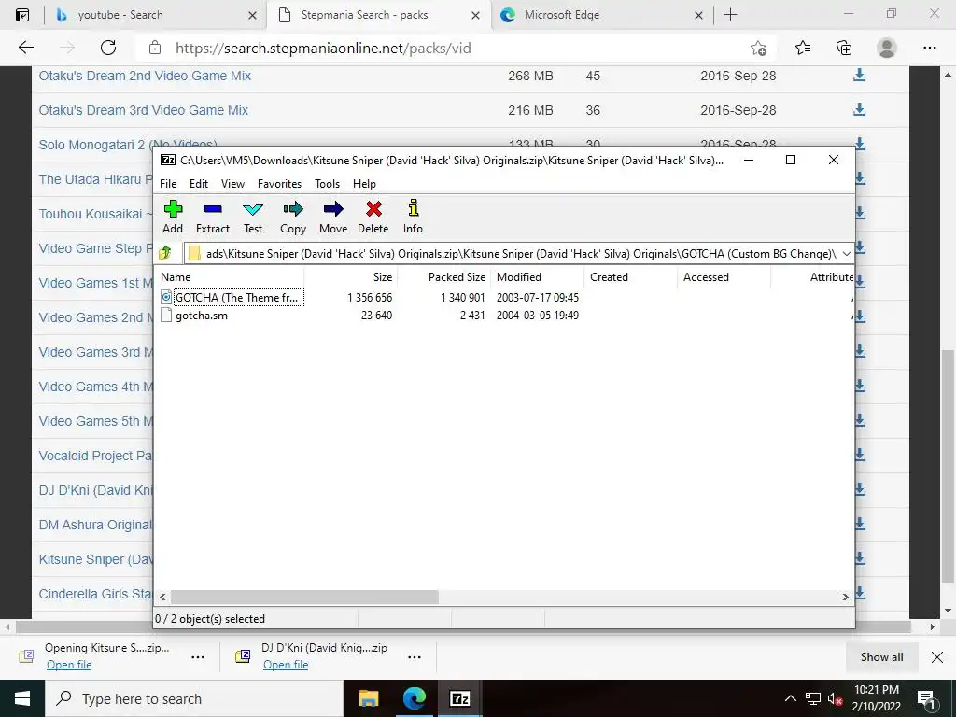This screenshot has height=717, width=956.
Task: Open the View menu in 7-Zip
Action: click(x=232, y=184)
